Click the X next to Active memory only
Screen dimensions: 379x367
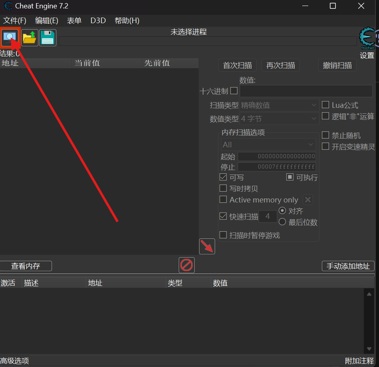click(x=307, y=200)
